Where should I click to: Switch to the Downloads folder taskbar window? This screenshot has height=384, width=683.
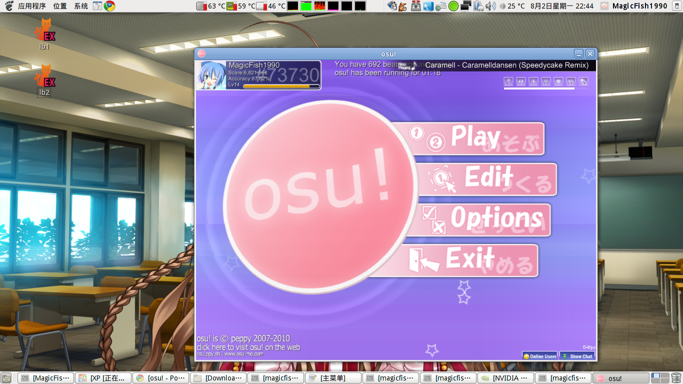click(218, 378)
